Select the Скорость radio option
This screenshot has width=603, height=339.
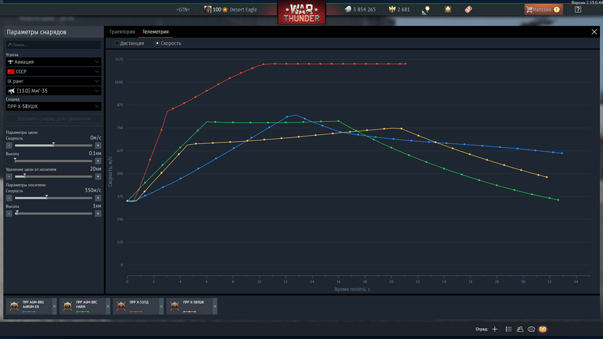coord(168,43)
